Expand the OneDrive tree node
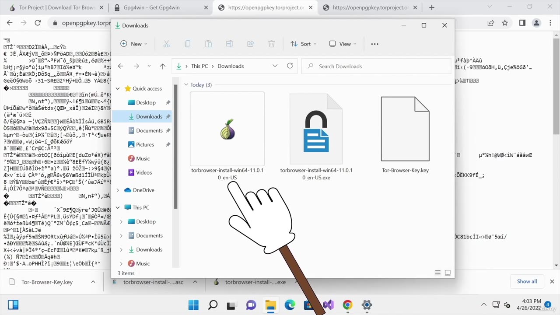The width and height of the screenshot is (560, 315). 118,190
